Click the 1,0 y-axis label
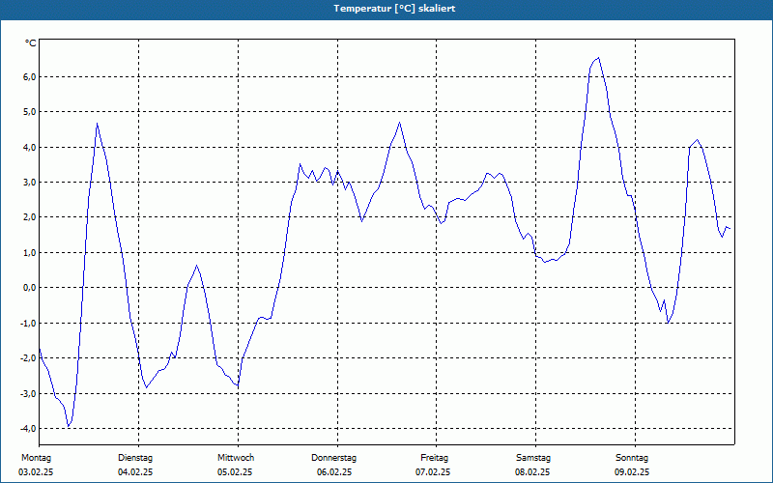 pos(29,253)
